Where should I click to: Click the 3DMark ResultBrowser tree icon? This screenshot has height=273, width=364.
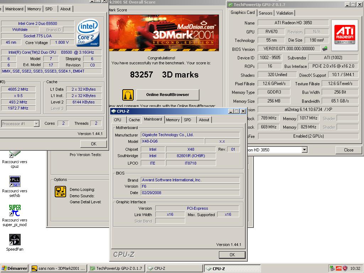128,95
